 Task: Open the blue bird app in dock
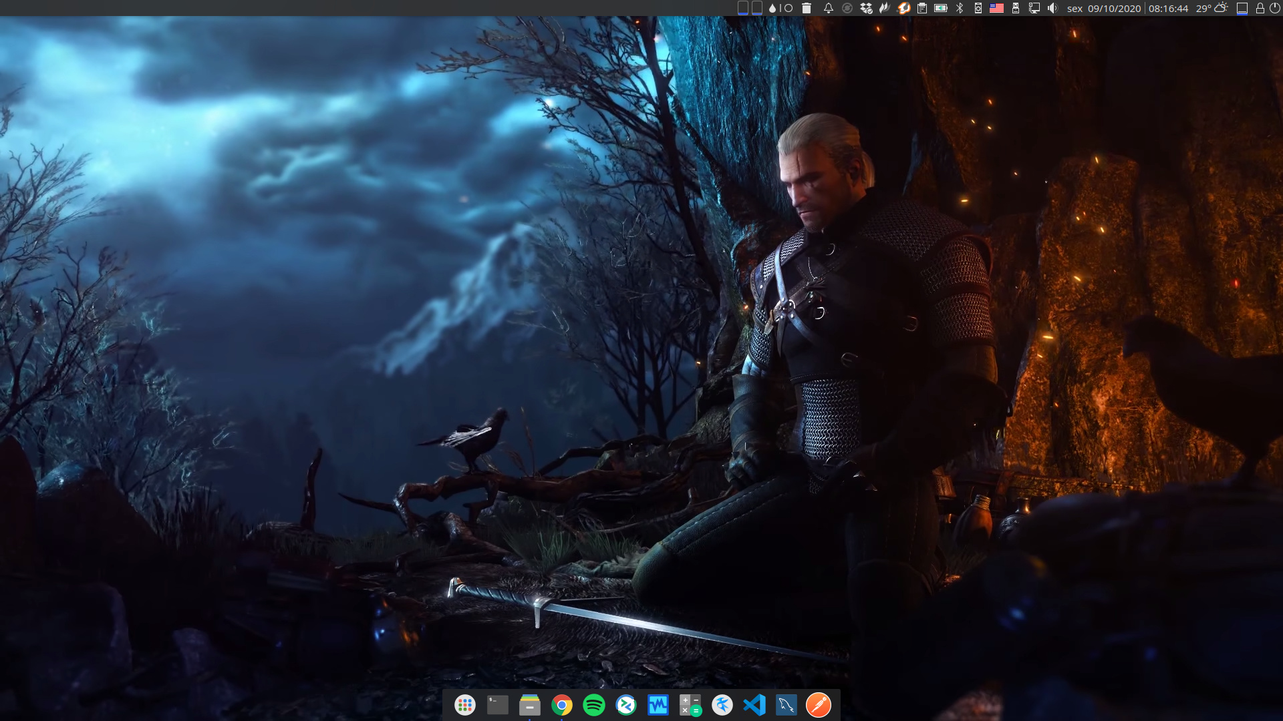tap(722, 705)
